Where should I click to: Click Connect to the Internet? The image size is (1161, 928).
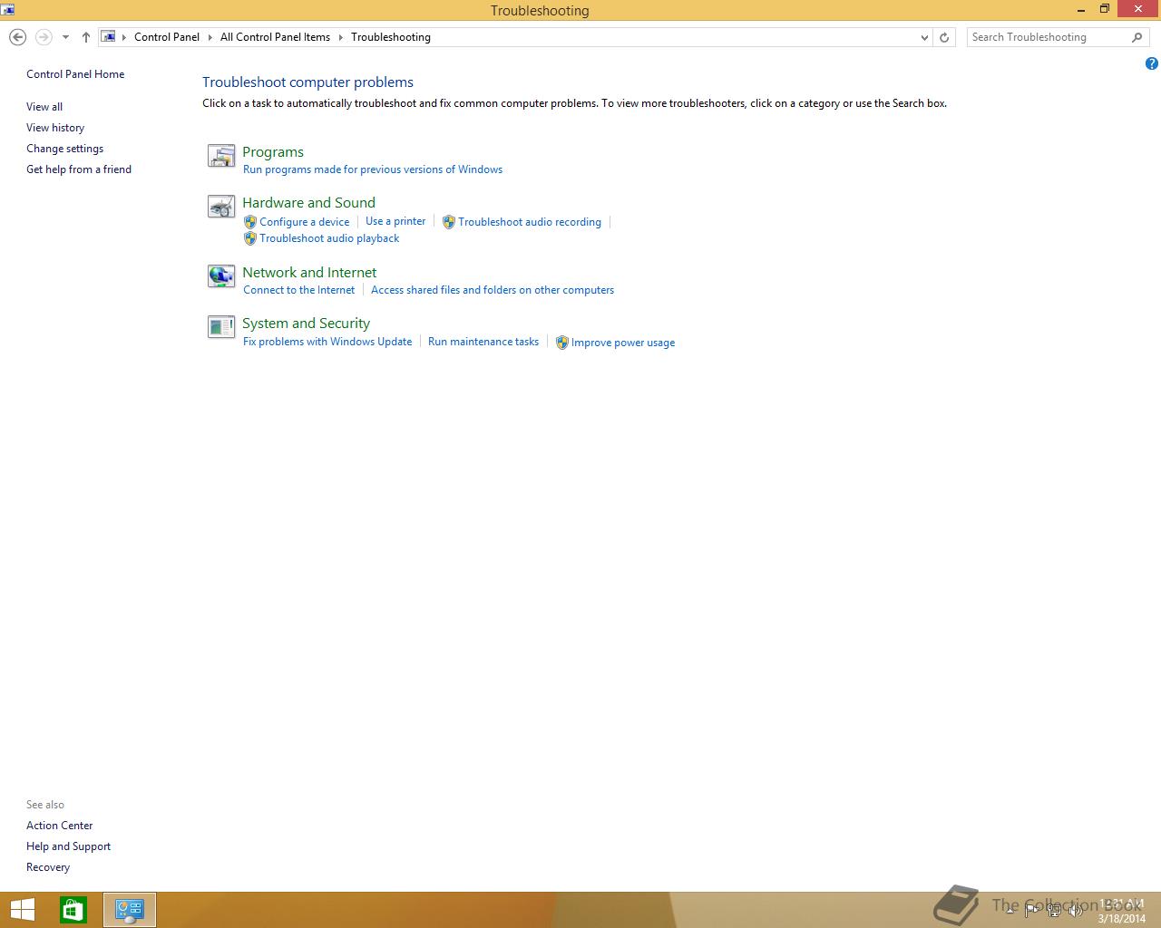coord(299,290)
